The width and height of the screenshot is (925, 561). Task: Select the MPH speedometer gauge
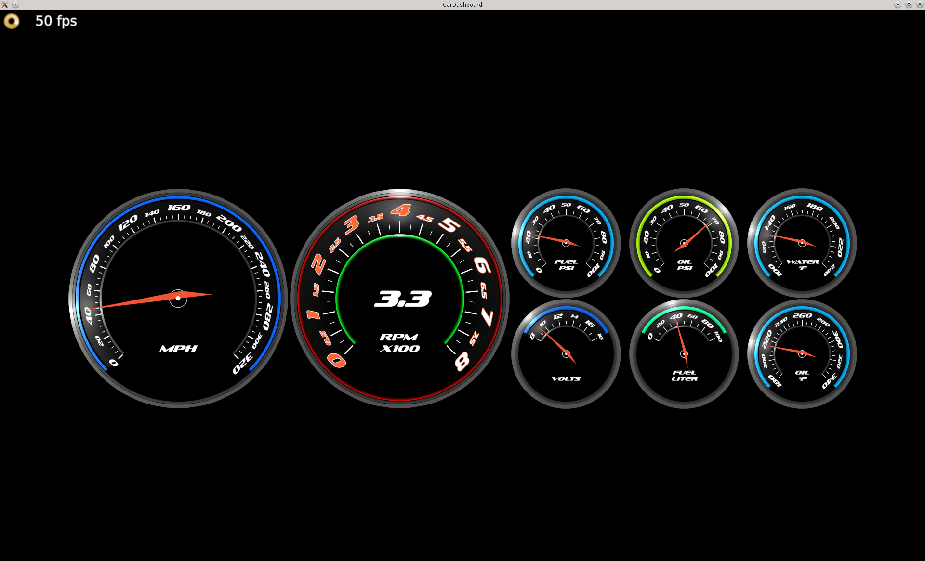178,299
